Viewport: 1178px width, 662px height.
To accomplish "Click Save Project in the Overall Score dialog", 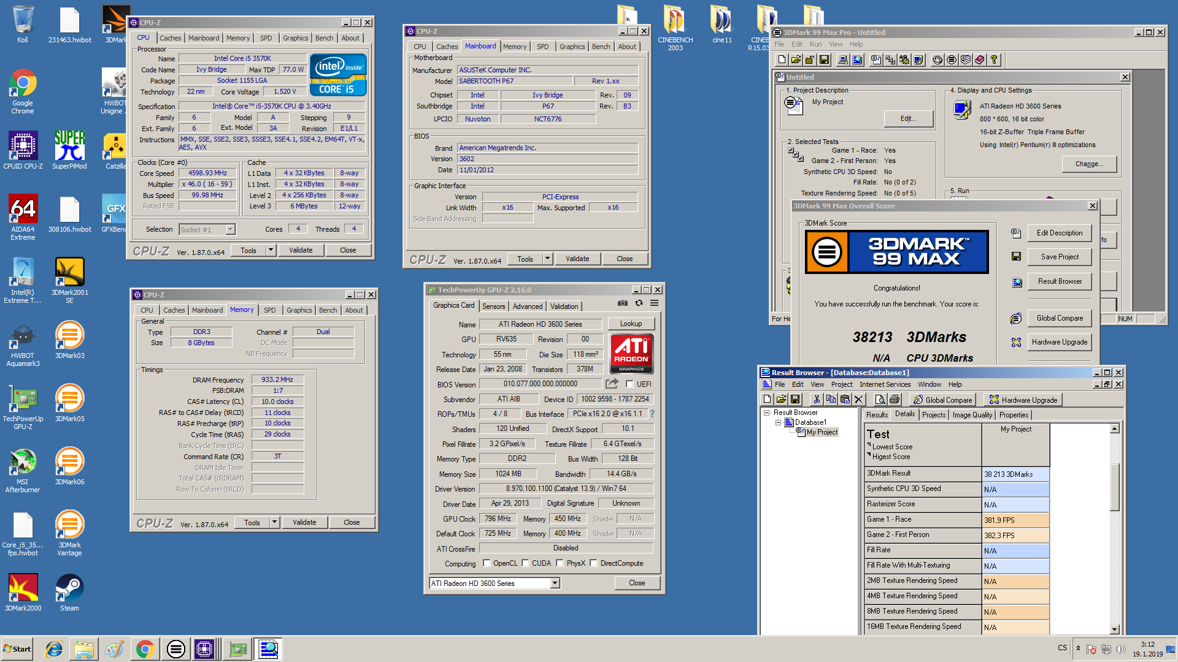I will click(x=1060, y=257).
